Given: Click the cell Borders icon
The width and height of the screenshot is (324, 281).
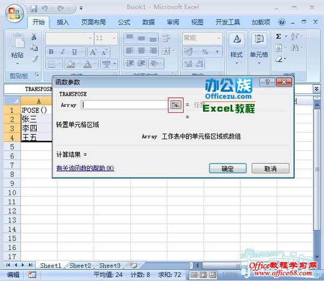Looking at the screenshot, I should coord(51,64).
